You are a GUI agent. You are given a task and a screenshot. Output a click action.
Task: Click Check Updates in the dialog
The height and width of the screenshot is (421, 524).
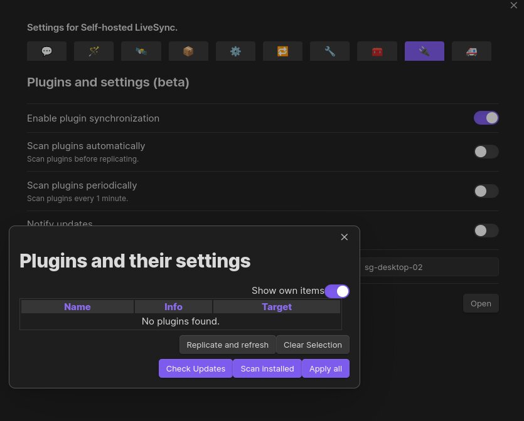195,368
